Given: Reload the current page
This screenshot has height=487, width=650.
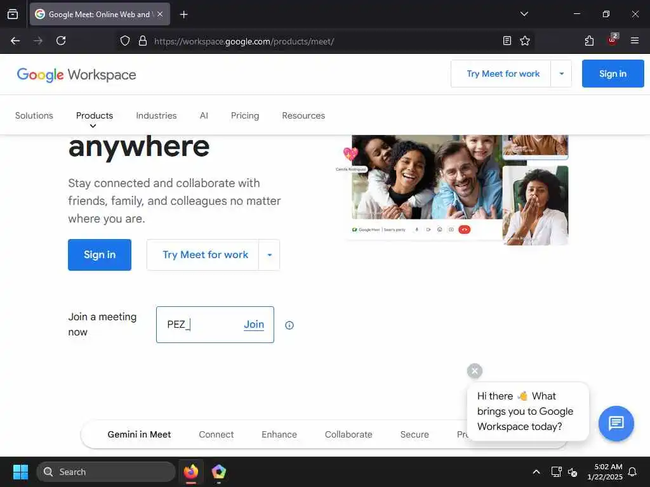Looking at the screenshot, I should point(61,41).
